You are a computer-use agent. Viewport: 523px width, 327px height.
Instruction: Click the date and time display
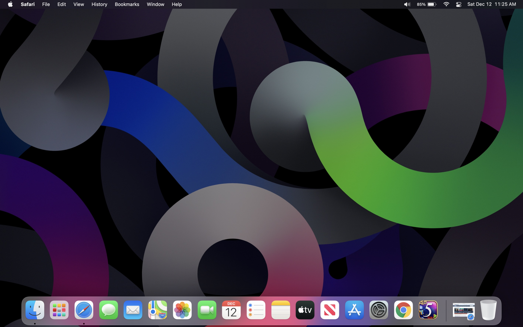[491, 4]
